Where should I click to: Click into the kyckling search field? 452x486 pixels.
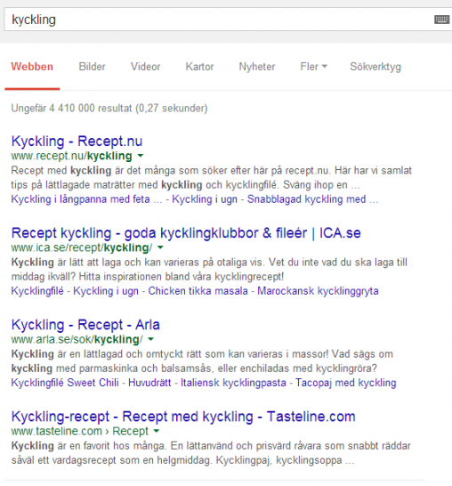[x=217, y=20]
